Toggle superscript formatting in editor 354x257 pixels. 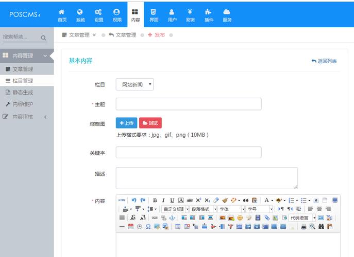198,200
